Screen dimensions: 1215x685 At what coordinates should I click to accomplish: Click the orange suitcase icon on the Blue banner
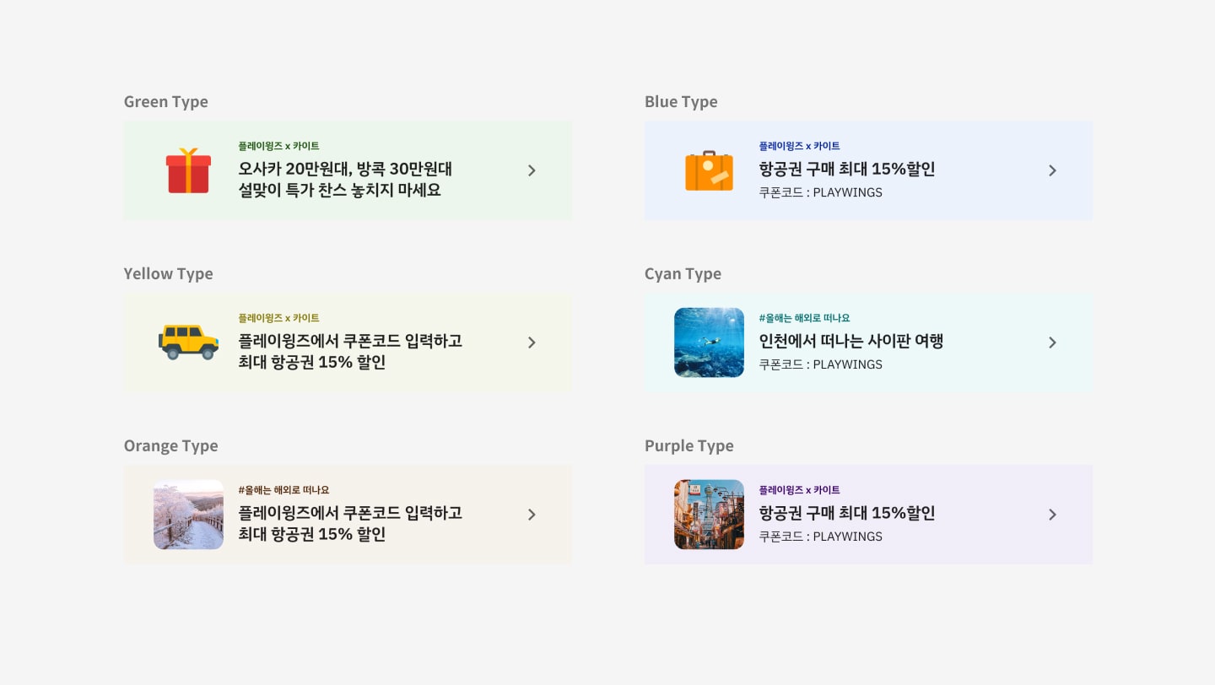point(709,170)
